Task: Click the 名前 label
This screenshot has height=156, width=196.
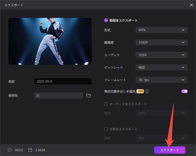Action: click(11, 81)
